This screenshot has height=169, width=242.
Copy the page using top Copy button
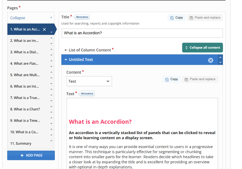tap(177, 18)
